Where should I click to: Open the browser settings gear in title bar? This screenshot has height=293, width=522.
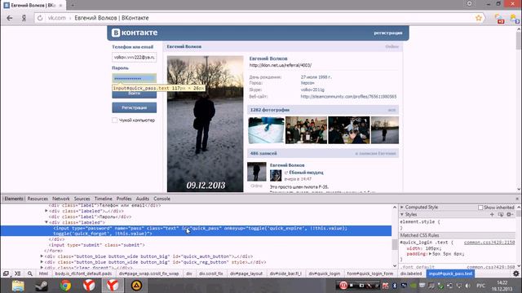[470, 3]
